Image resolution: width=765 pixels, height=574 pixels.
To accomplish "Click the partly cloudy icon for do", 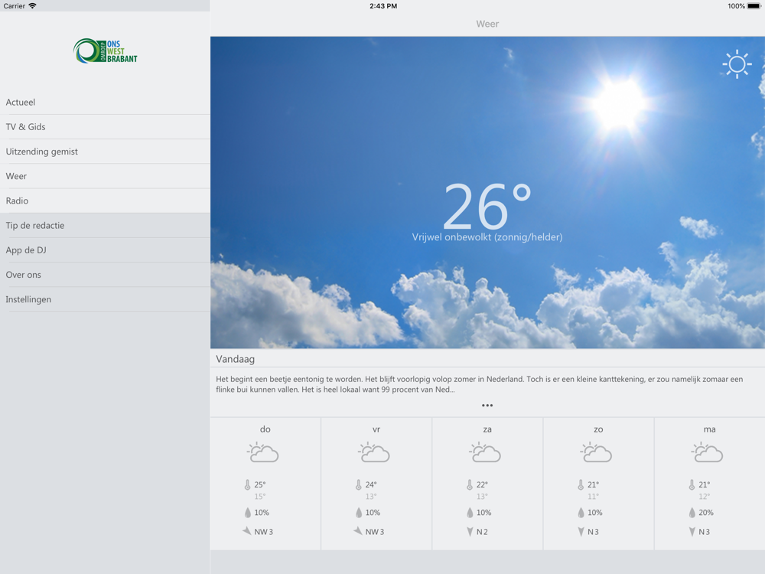I will (x=262, y=452).
